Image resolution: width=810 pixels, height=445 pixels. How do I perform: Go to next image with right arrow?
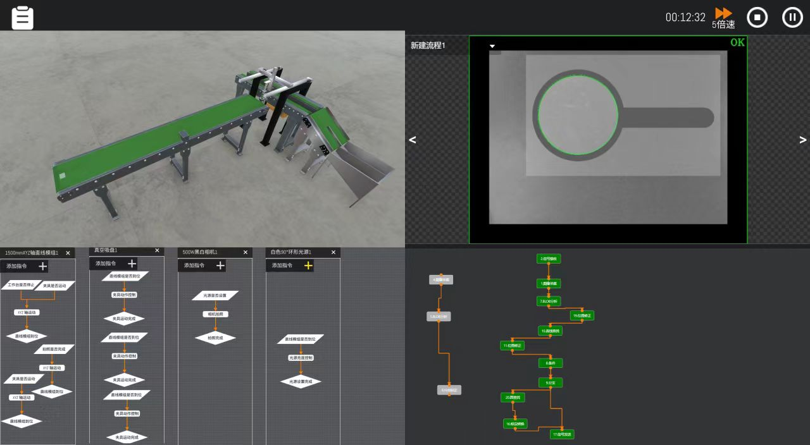(803, 140)
